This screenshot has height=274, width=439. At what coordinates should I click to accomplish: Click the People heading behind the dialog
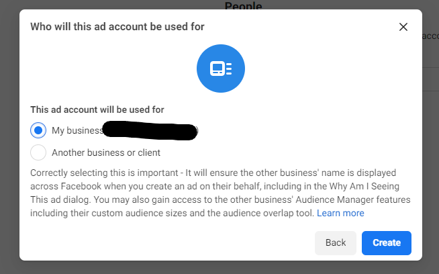pos(243,6)
